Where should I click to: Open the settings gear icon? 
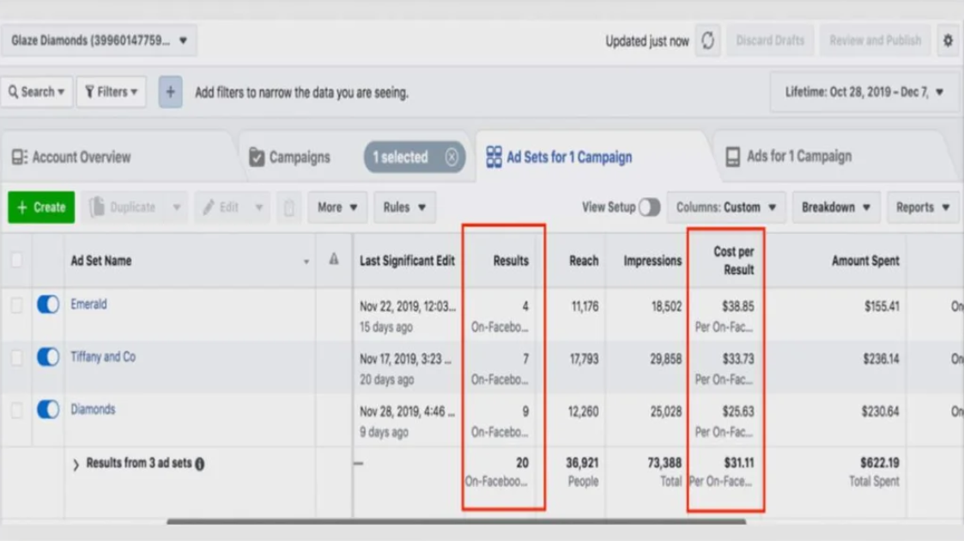pyautogui.click(x=948, y=40)
